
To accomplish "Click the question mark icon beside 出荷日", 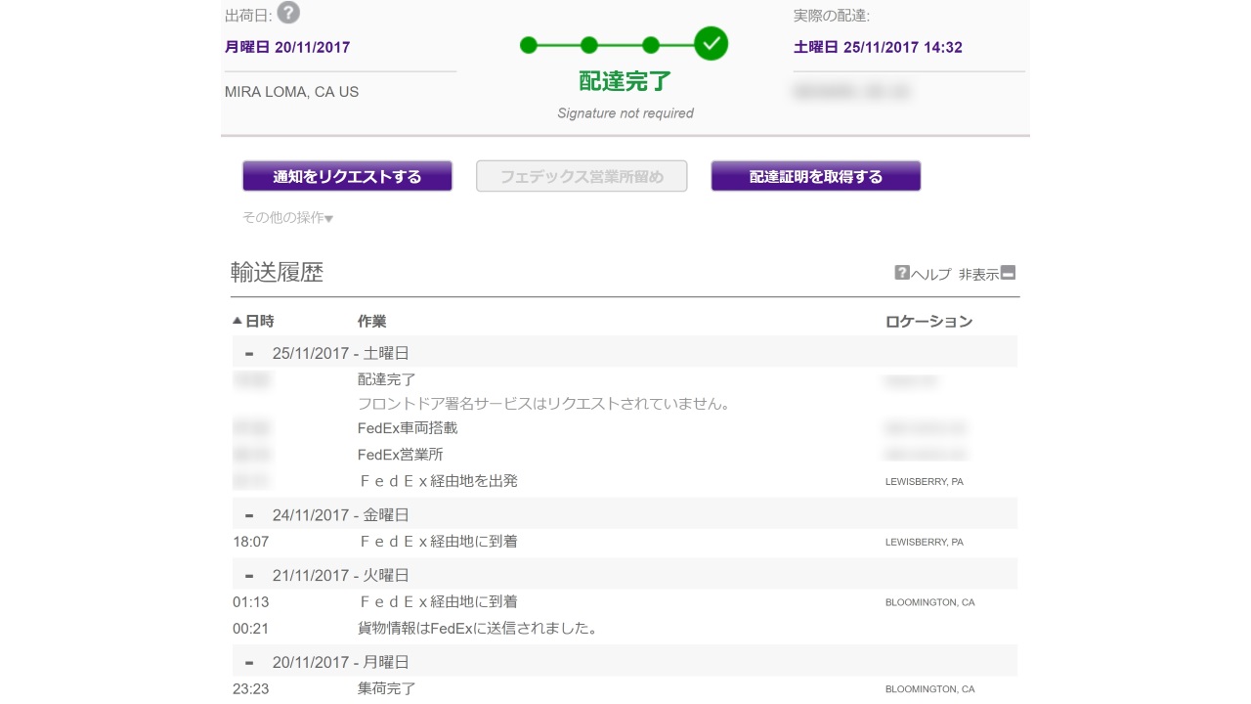I will 288,13.
